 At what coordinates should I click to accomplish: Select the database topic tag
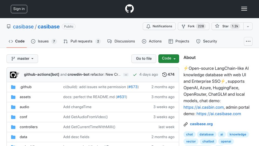pyautogui.click(x=206, y=134)
